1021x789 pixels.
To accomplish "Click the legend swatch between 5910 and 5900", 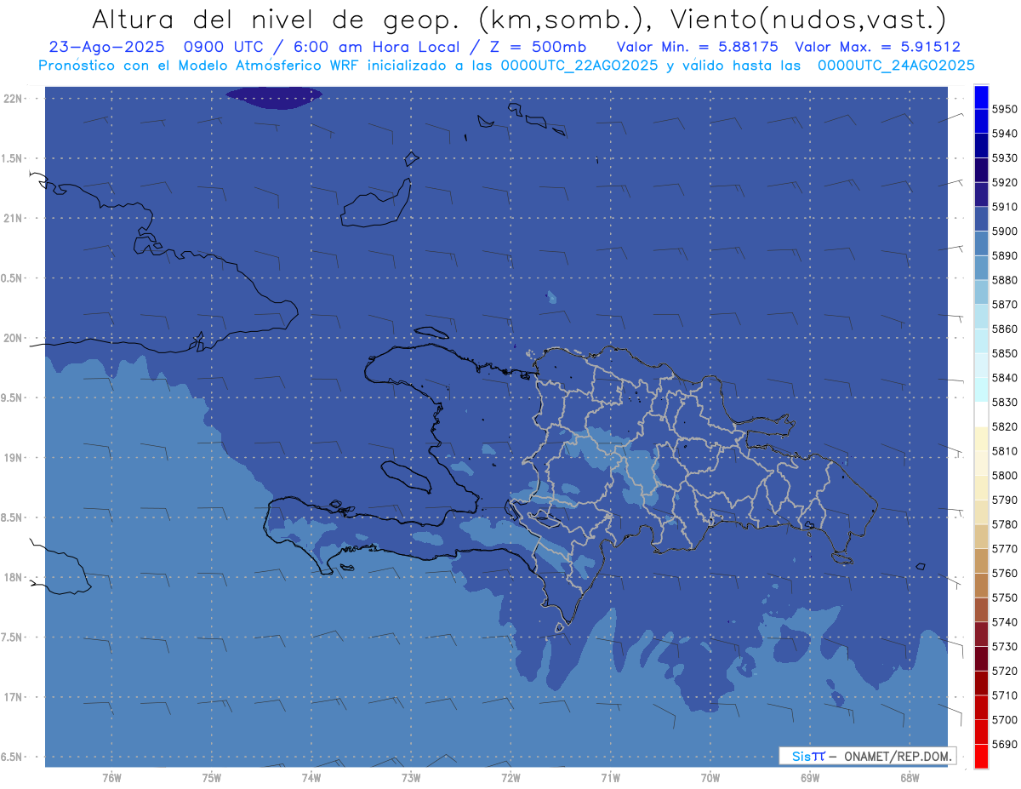I will [981, 219].
